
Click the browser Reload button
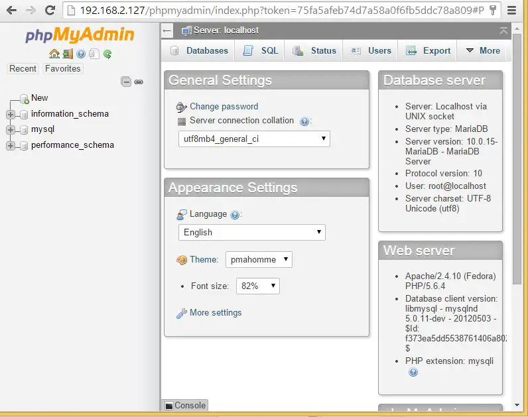point(50,11)
